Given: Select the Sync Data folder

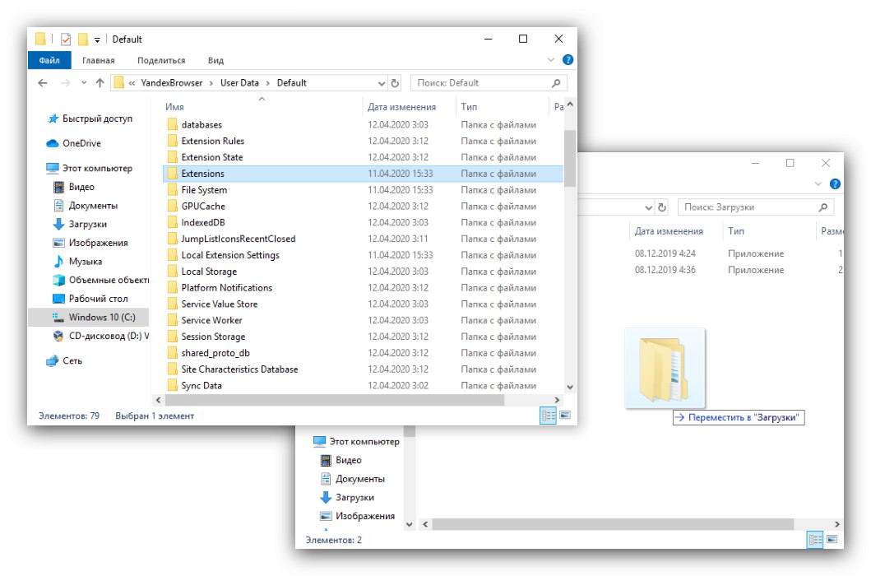Looking at the screenshot, I should 201,386.
